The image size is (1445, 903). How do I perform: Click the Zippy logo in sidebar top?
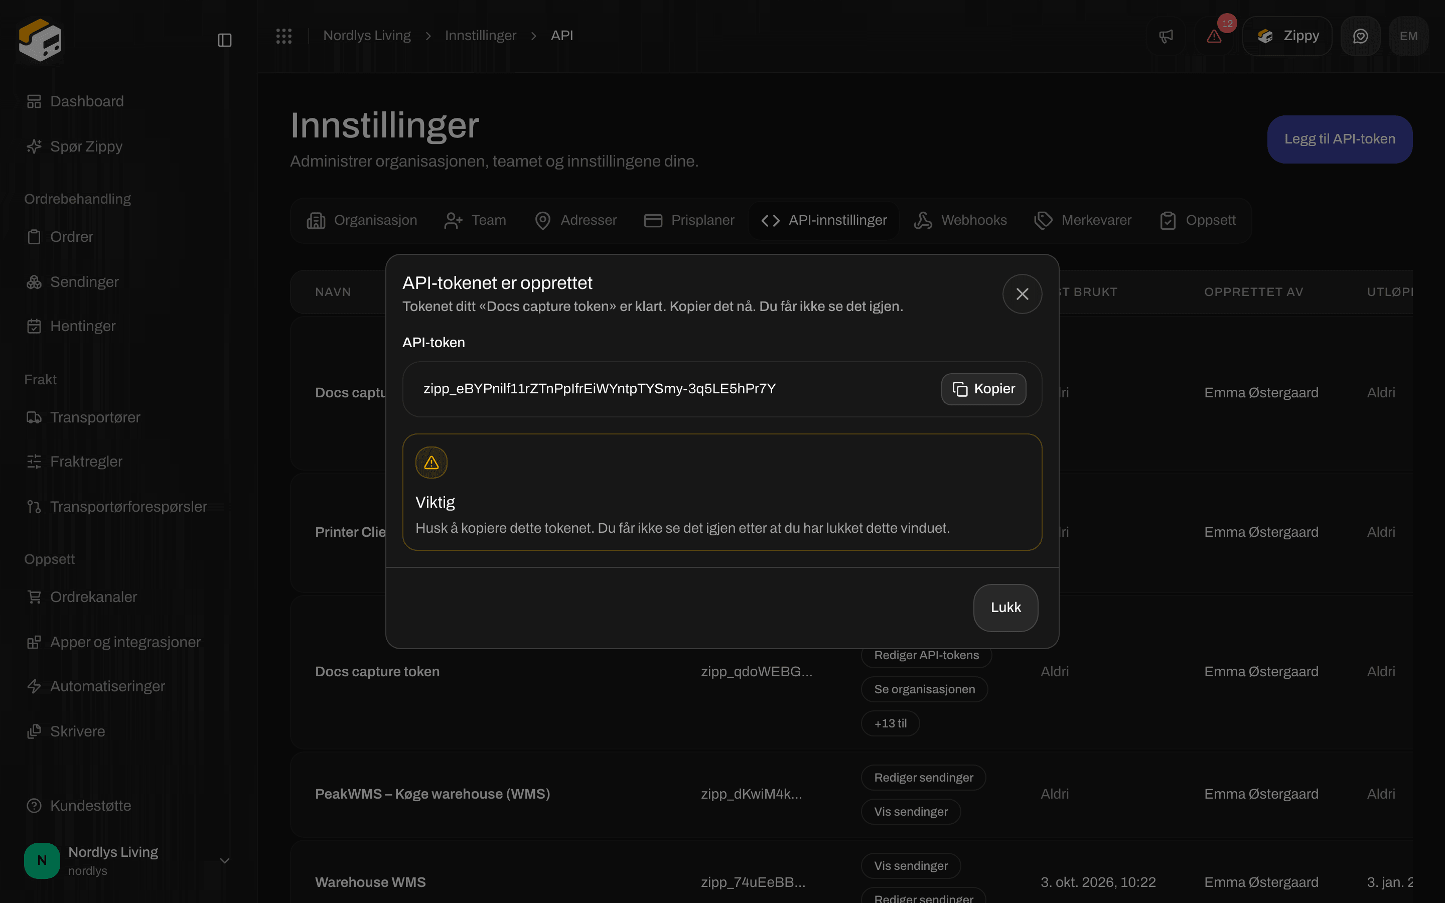click(40, 40)
